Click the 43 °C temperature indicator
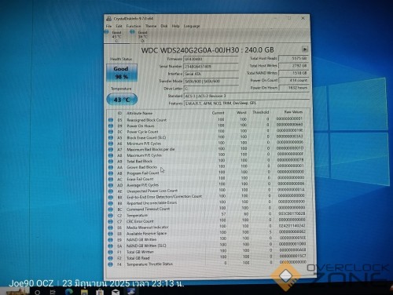 [122, 100]
